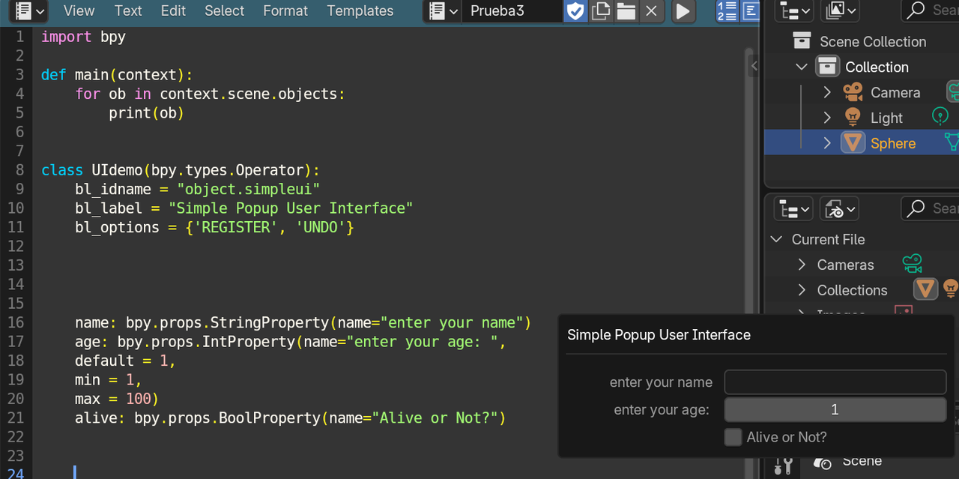Collapse the Collection tree item
This screenshot has height=479, width=959.
pyautogui.click(x=801, y=67)
